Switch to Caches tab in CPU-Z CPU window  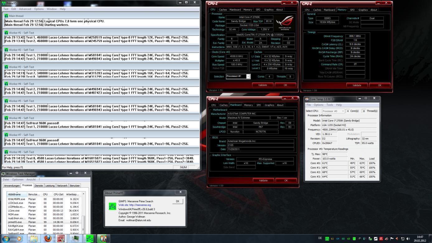pos(223,10)
